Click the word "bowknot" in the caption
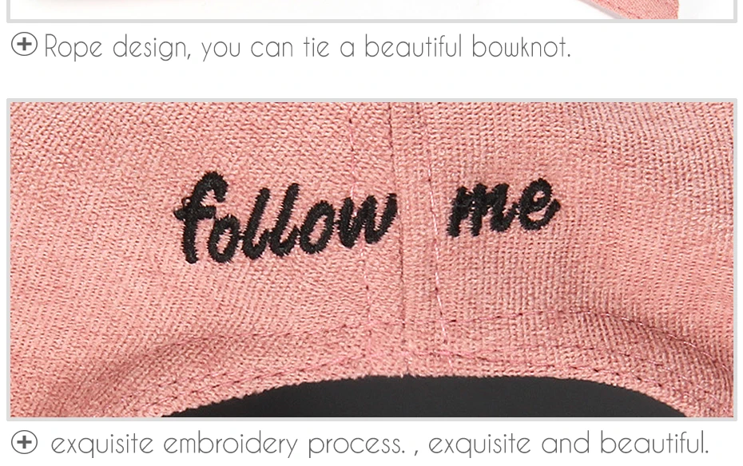743x466 pixels. coord(521,46)
